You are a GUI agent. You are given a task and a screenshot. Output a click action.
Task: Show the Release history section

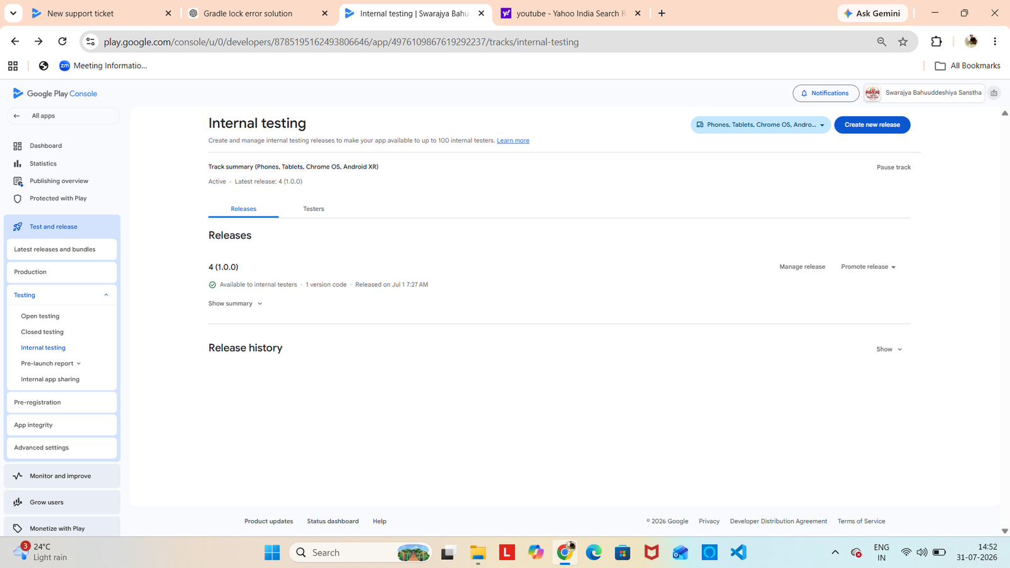pos(889,349)
